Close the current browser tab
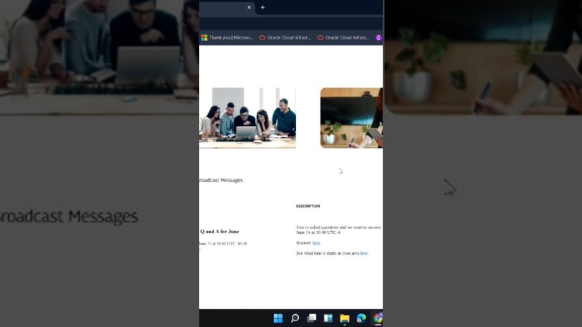The image size is (582, 327). tap(249, 7)
